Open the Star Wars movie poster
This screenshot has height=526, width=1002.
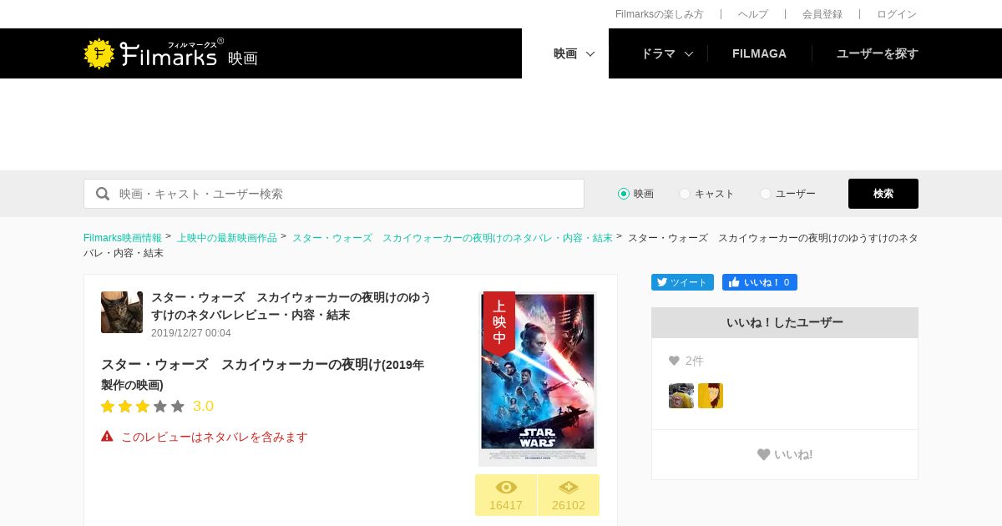538,378
